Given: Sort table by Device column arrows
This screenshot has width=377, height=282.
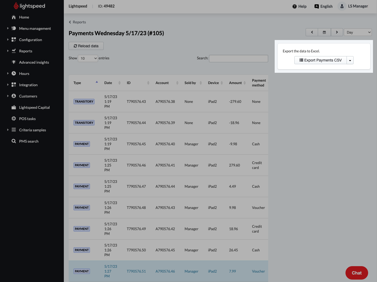Looking at the screenshot, I should (x=222, y=83).
